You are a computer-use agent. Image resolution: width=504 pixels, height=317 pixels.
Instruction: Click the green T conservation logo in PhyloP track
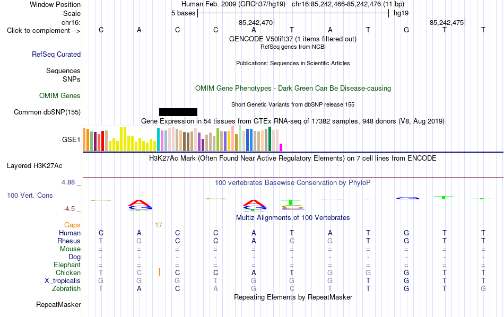tap(291, 202)
